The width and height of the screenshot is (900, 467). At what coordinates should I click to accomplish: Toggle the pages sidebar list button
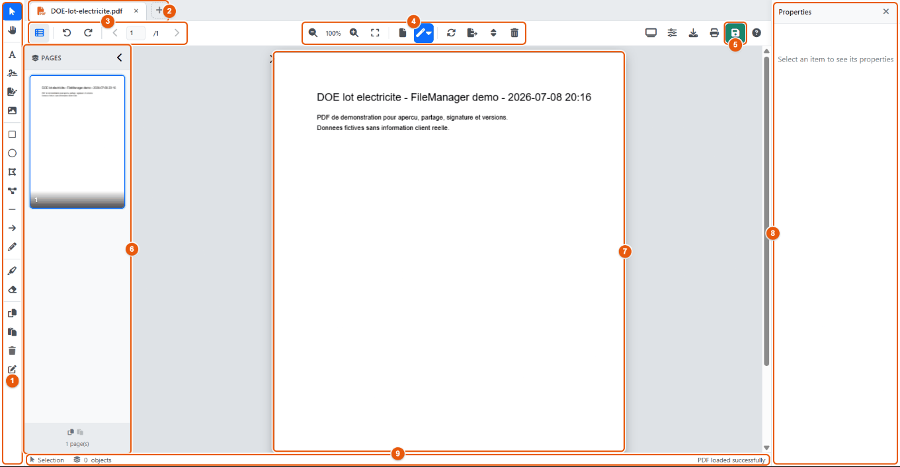tap(40, 32)
